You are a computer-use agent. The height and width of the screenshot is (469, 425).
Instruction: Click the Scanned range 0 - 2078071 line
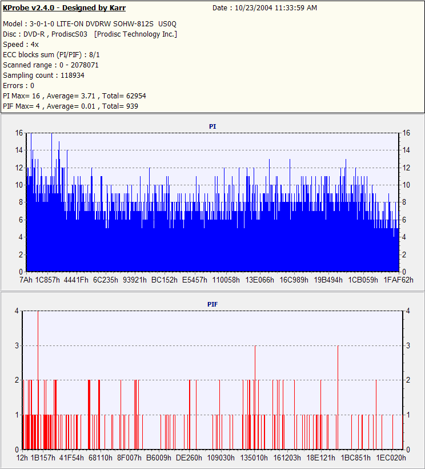coord(50,65)
